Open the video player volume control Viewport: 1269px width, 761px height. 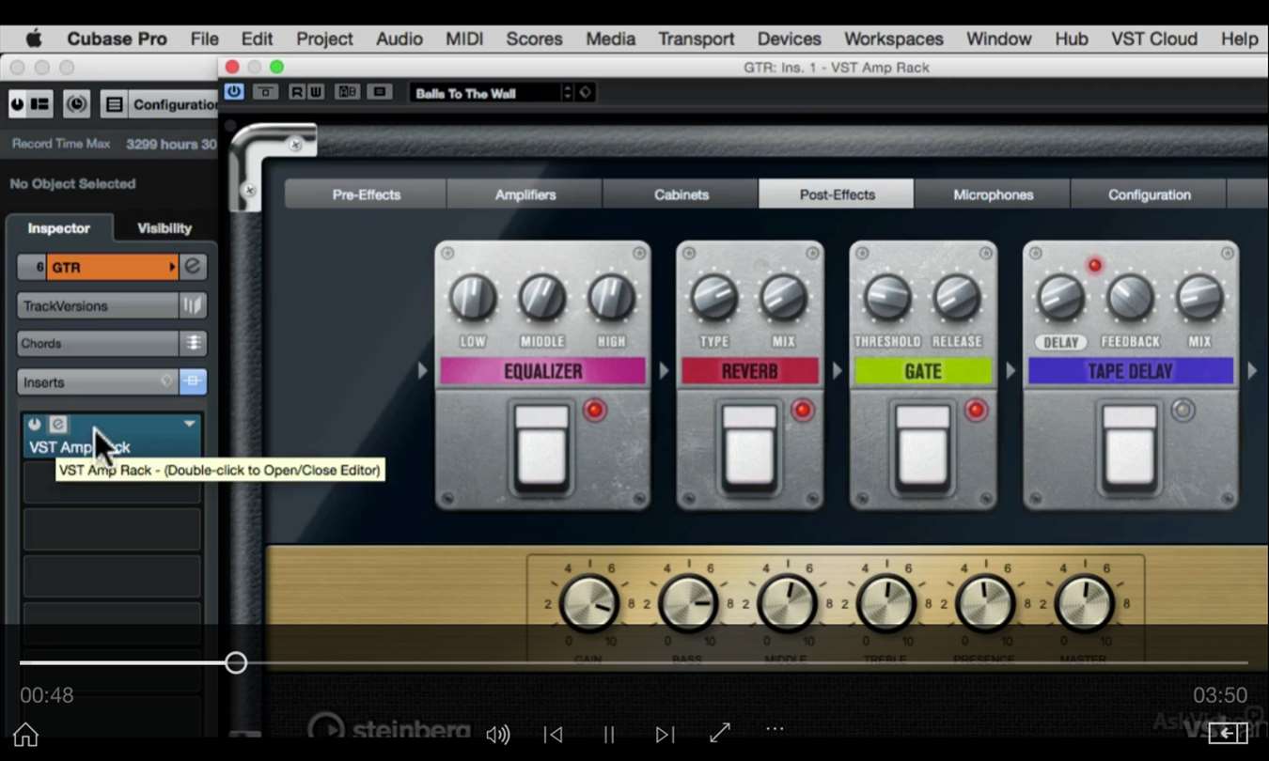497,735
